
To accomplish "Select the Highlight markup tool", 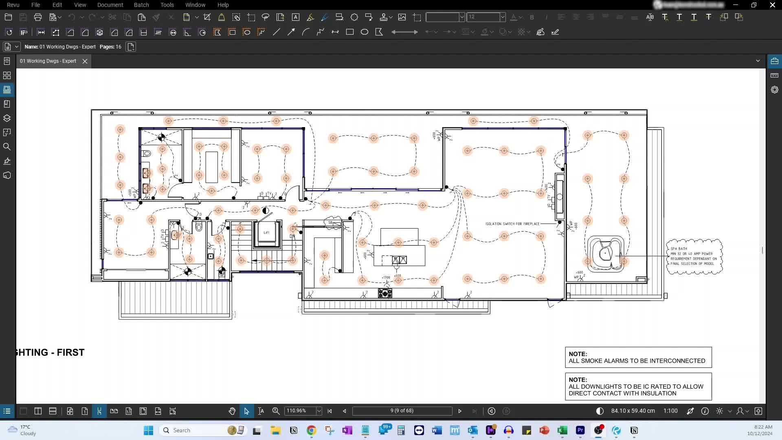I will tap(310, 17).
